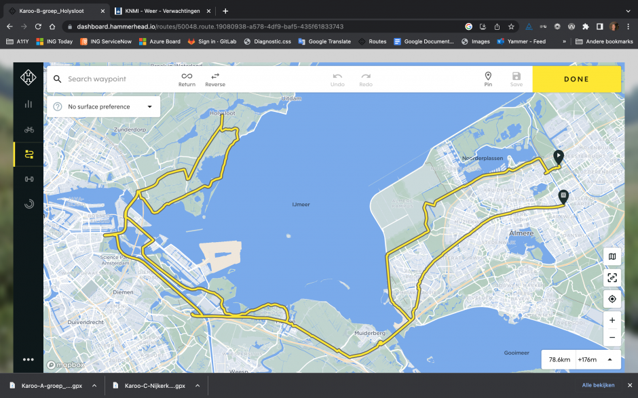638x398 pixels.
Task: Open the tab search dropdown arrow
Action: coord(628,11)
